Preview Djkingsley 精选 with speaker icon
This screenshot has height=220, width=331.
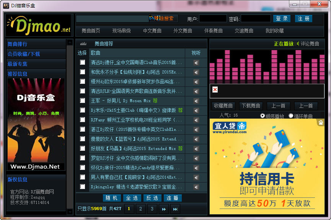[196, 187]
